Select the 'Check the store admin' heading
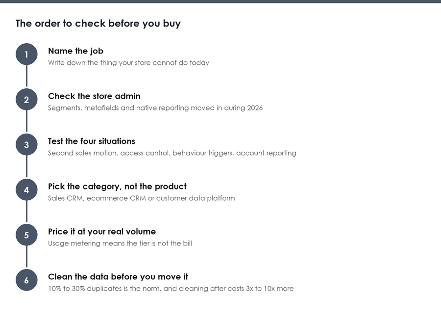This screenshot has height=324, width=441. coord(94,96)
